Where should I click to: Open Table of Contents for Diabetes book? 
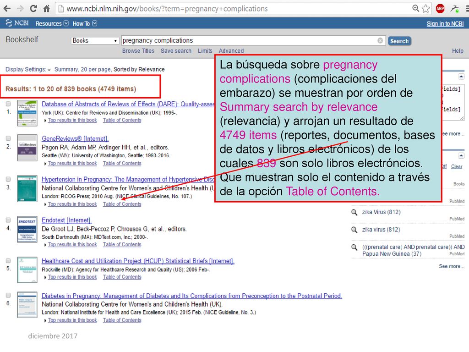point(122,320)
